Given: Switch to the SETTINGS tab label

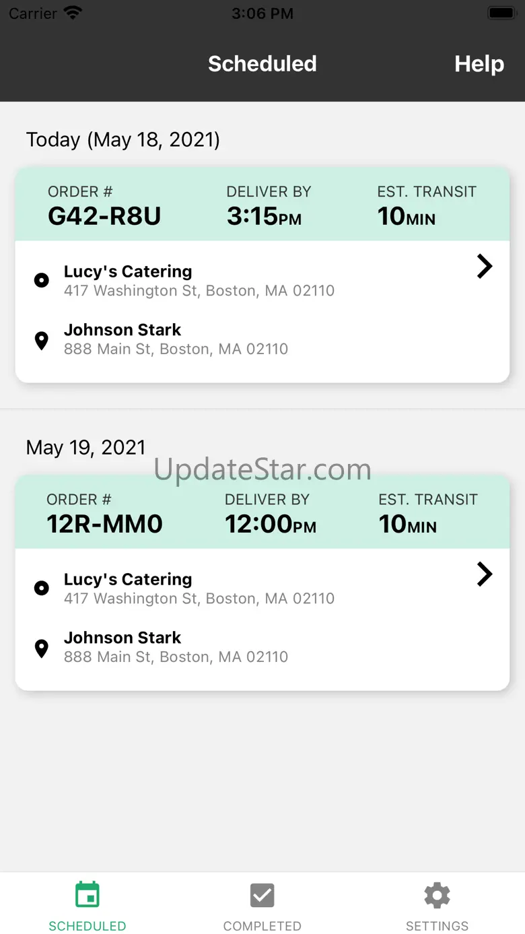Looking at the screenshot, I should (x=437, y=926).
